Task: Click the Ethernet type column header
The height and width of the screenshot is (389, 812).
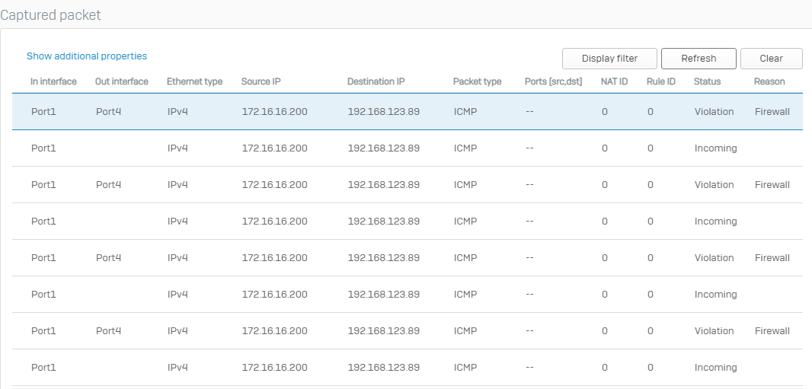Action: (x=195, y=81)
